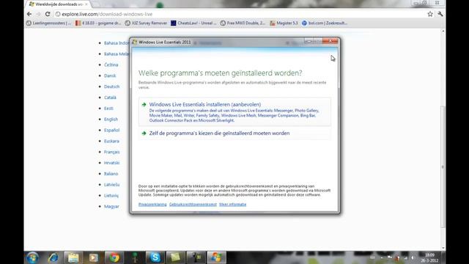Open the Leerlingenroosters bookmark
This screenshot has height=264, width=469.
pos(49,23)
